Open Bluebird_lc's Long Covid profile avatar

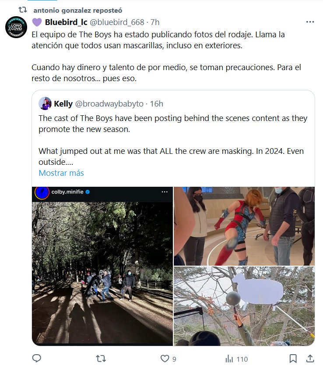coord(16,27)
